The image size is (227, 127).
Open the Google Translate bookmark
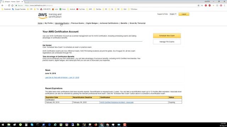(19, 9)
